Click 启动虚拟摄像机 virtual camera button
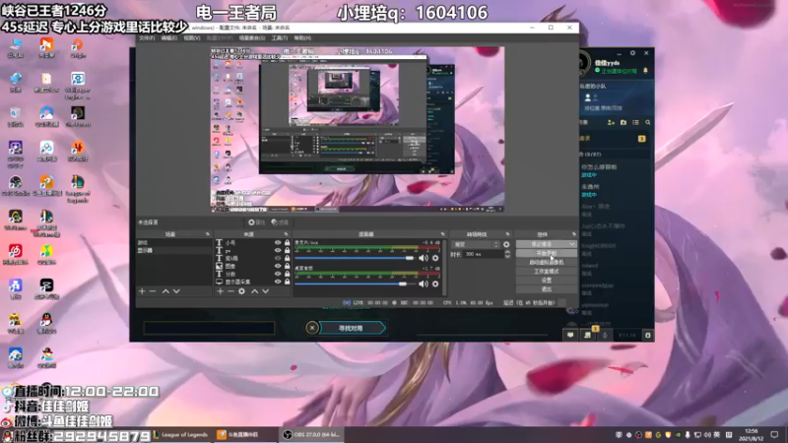 pyautogui.click(x=547, y=262)
